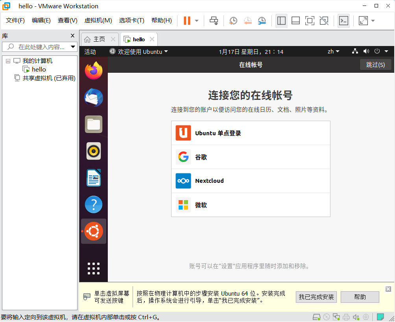
Task: Click the 帮助 button in install bar
Action: tap(360, 297)
